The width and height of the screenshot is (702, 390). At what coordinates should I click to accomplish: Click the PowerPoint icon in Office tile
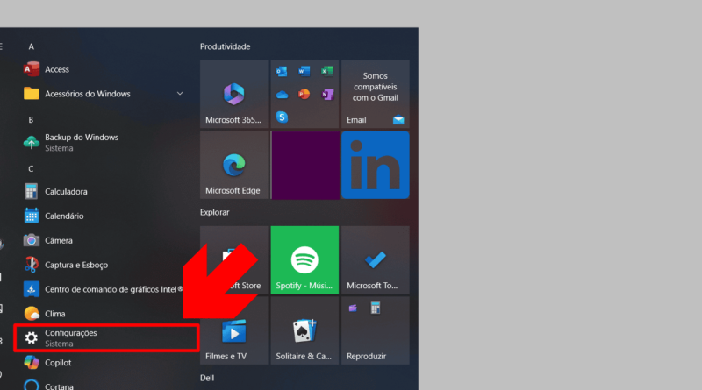pyautogui.click(x=304, y=95)
